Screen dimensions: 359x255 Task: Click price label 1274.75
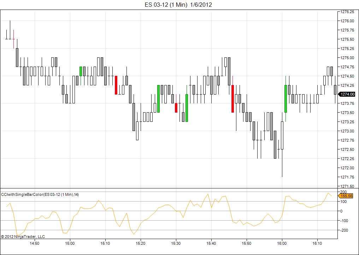pyautogui.click(x=348, y=67)
